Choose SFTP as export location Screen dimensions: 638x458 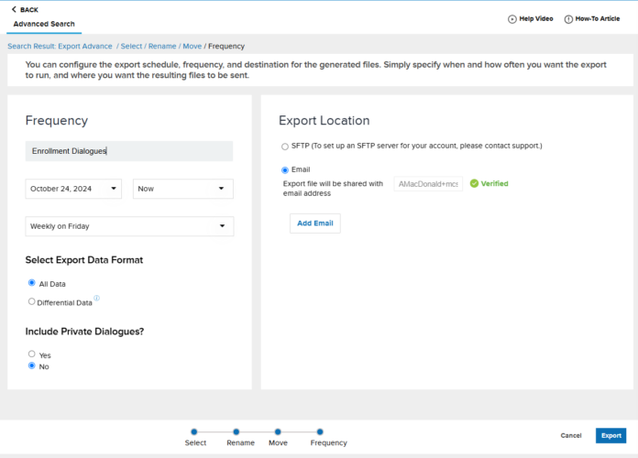(x=285, y=147)
